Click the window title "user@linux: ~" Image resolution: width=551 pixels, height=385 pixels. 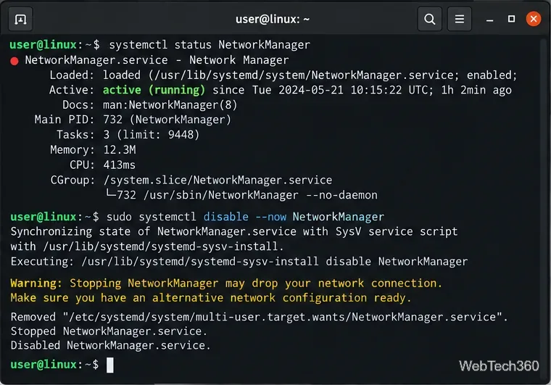tap(273, 19)
